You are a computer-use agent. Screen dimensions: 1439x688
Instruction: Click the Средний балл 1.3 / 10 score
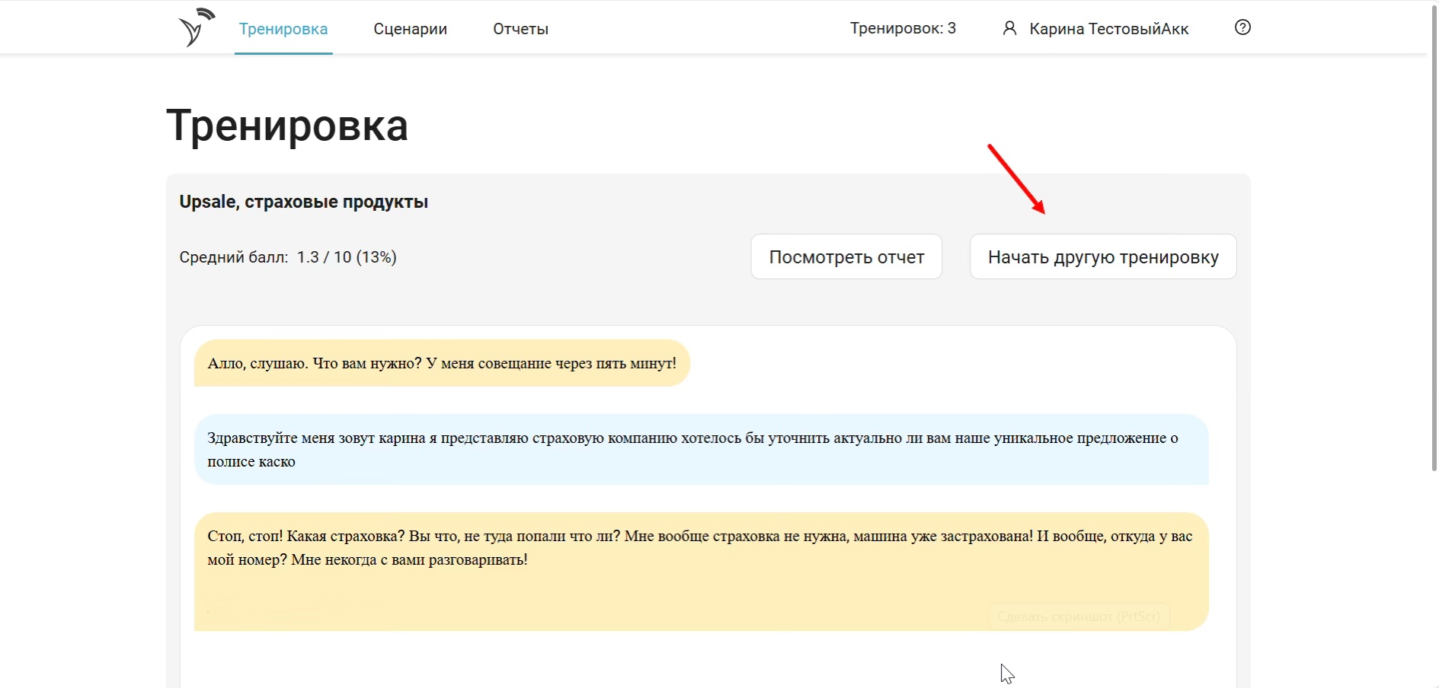[x=288, y=257]
